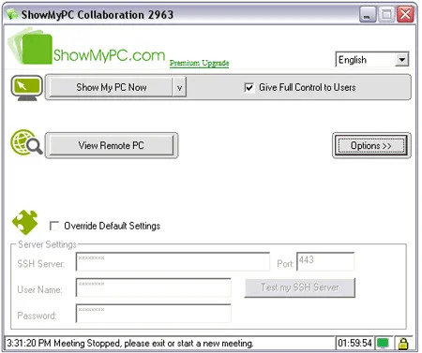Click the globe with magnifier icon
Viewport: 422px width, 353px height.
[26, 142]
